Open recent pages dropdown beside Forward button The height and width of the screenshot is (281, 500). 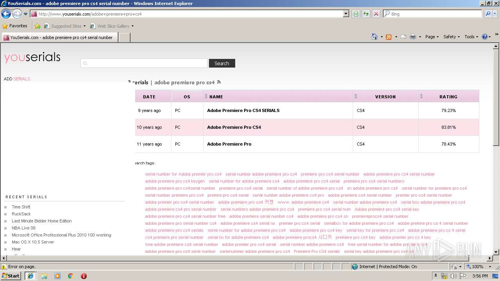click(x=26, y=14)
